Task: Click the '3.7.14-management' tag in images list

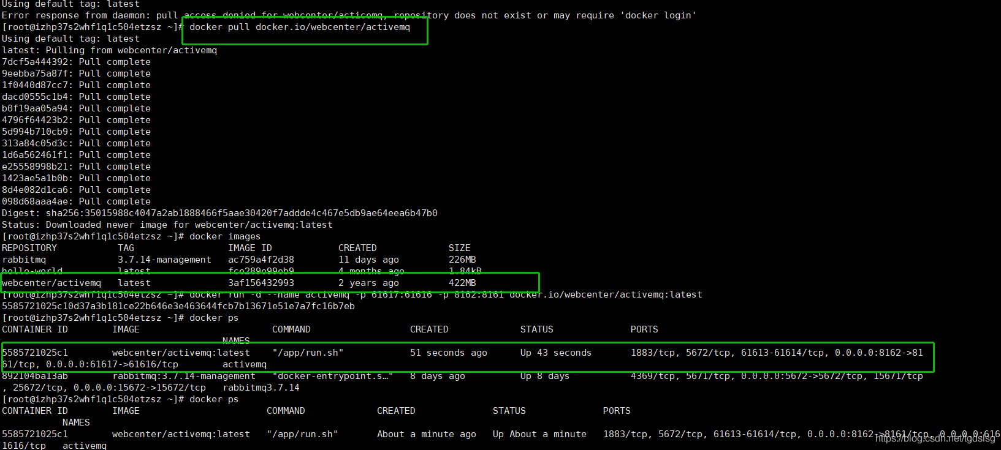Action: [164, 260]
